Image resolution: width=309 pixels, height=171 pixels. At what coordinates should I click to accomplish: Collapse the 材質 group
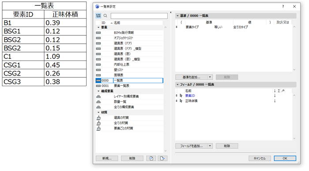[x=98, y=112]
